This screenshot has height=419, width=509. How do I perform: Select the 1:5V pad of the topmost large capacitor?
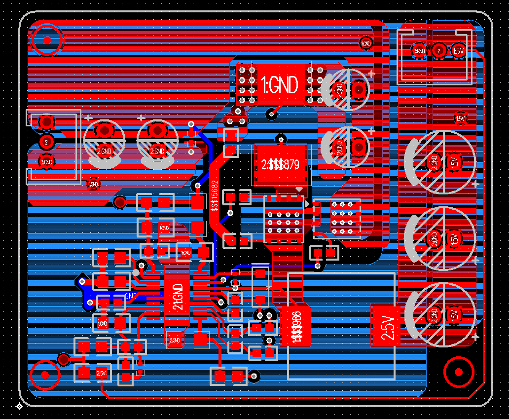pyautogui.click(x=454, y=162)
